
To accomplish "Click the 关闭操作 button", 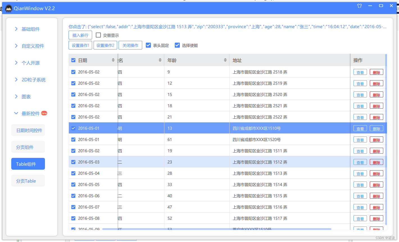I will click(130, 45).
